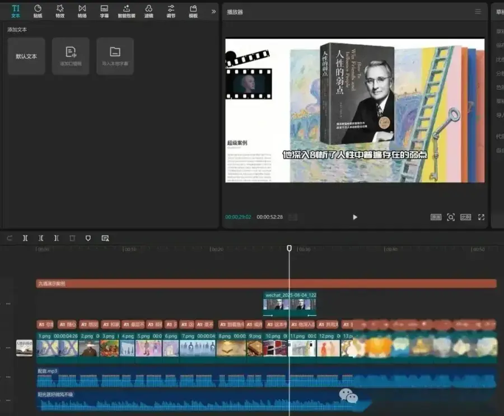Click the book cover in the preview
This screenshot has height=416, width=504.
(357, 94)
